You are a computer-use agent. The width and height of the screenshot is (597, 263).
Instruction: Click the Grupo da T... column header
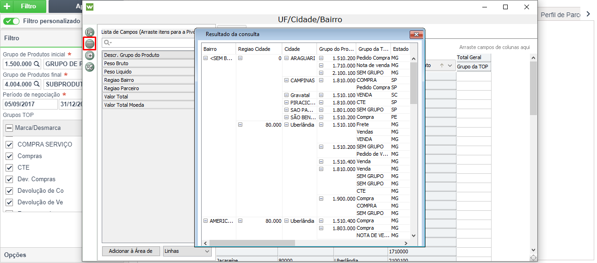pyautogui.click(x=374, y=49)
